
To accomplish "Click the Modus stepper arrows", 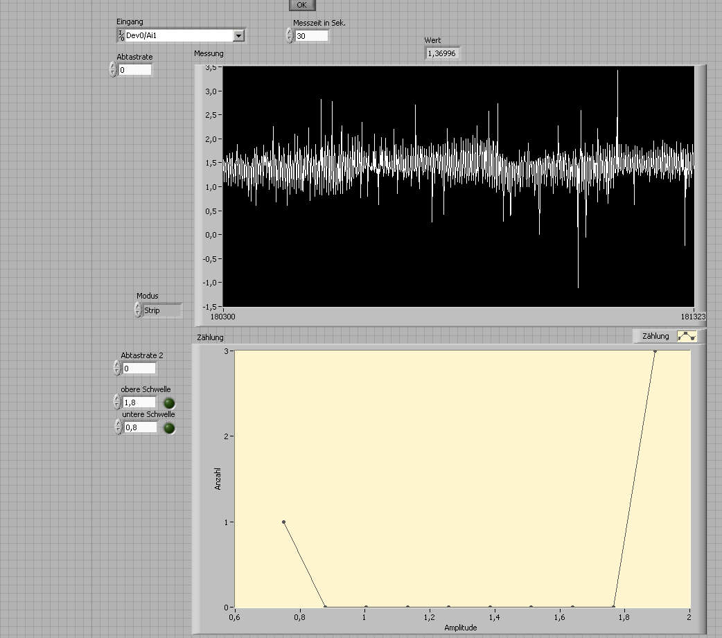I will point(138,310).
